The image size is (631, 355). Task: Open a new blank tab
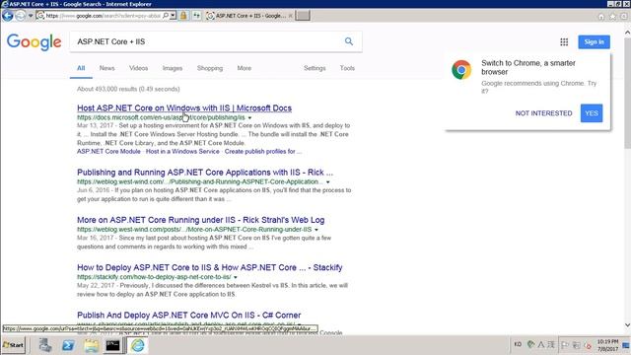pos(303,16)
